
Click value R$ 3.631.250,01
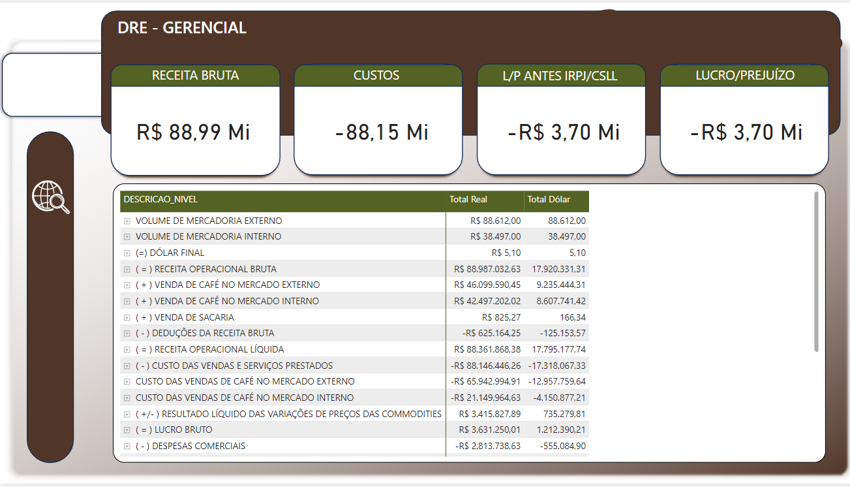click(x=490, y=430)
